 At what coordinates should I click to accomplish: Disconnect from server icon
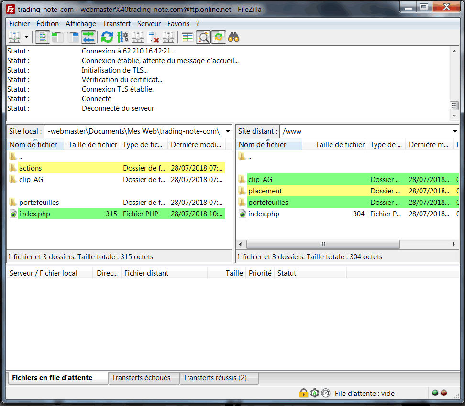(x=153, y=37)
